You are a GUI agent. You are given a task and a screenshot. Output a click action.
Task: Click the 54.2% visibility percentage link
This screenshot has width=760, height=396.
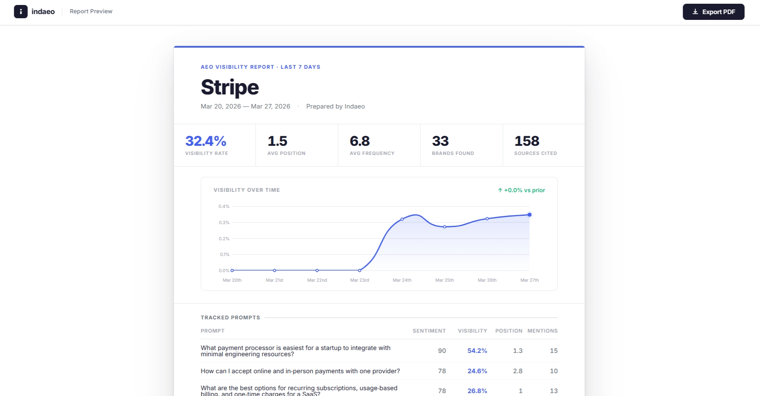[x=477, y=350]
